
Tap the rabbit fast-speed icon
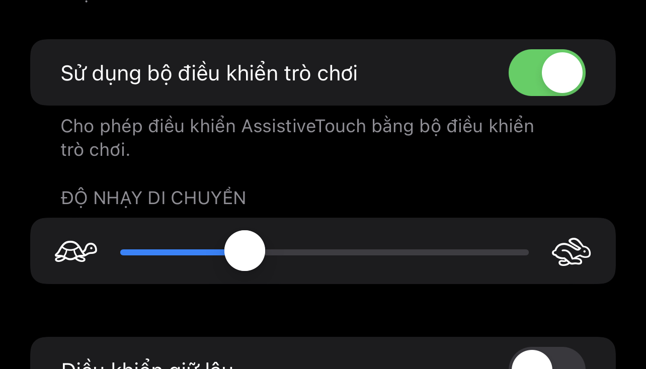[571, 251]
